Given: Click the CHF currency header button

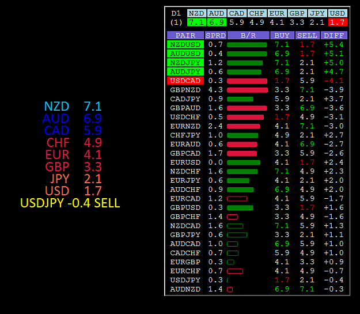Looking at the screenshot, I should click(x=257, y=13).
